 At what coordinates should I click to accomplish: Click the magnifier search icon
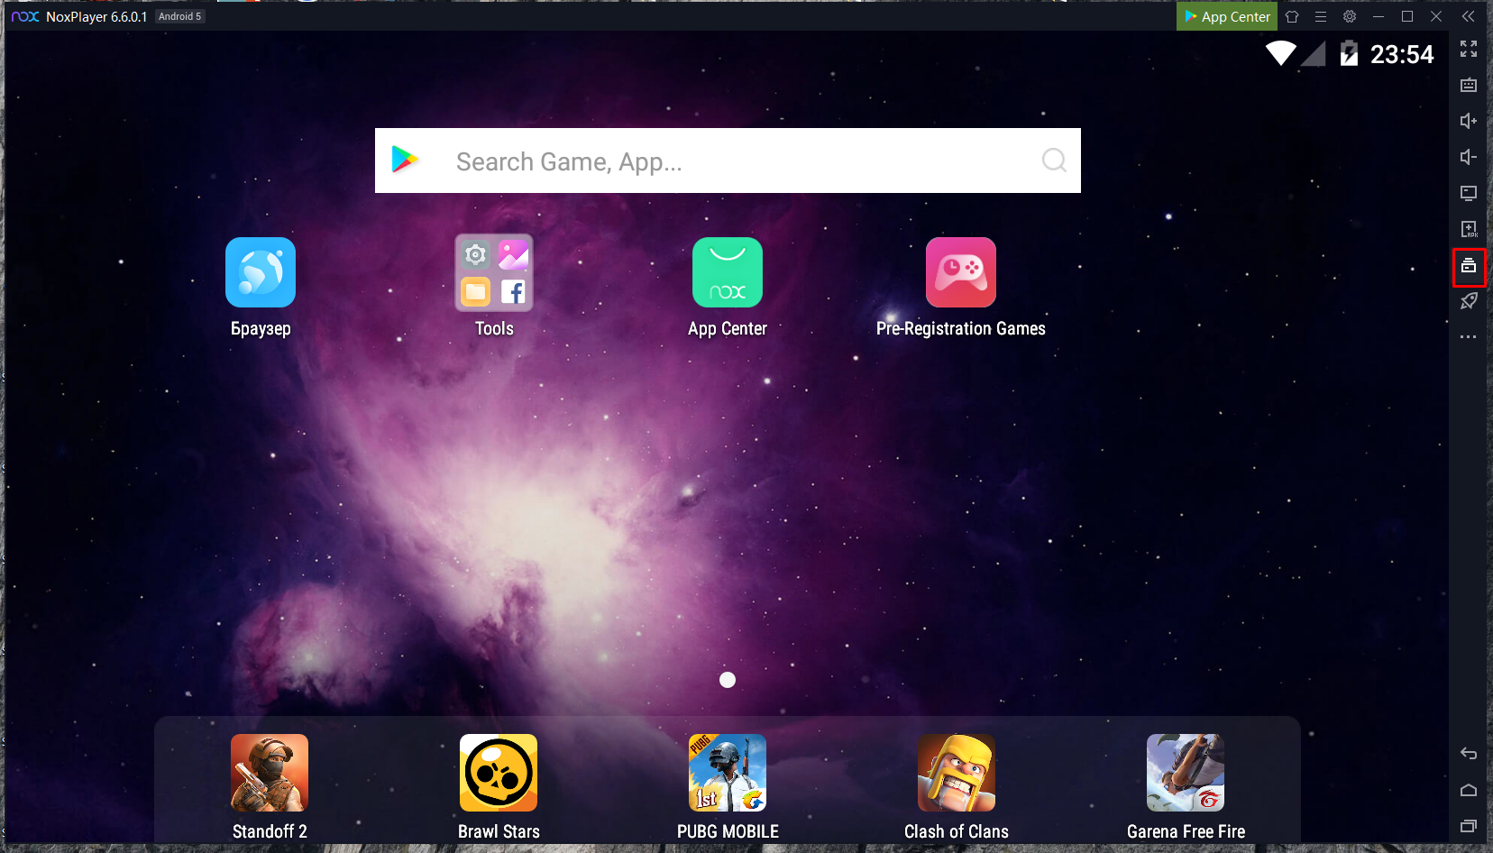coord(1054,161)
